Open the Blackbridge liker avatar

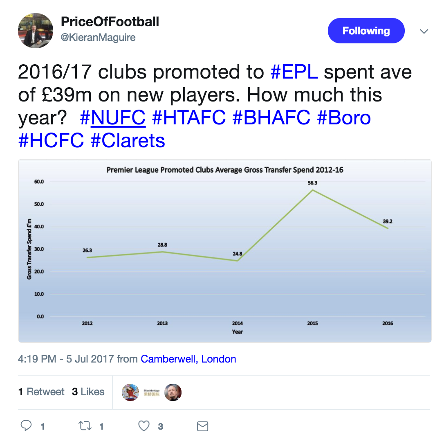pos(152,392)
